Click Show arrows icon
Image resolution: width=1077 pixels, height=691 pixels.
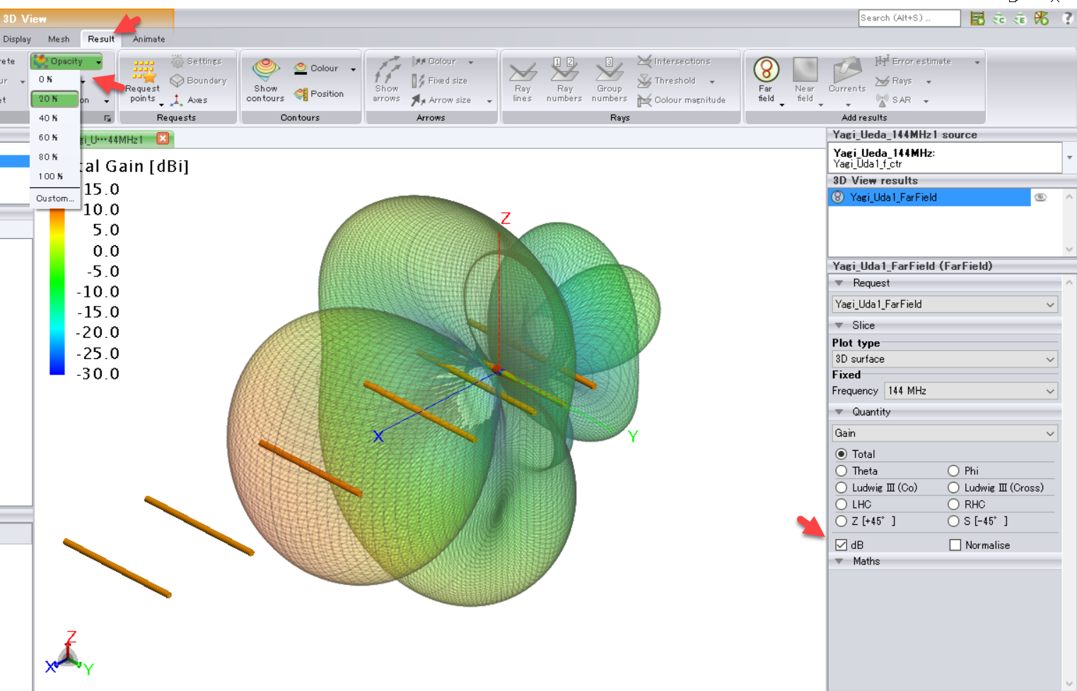[x=386, y=81]
